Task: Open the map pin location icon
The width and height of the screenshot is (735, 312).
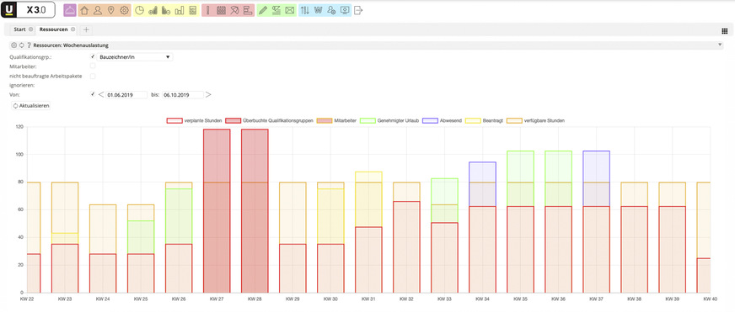Action: click(x=110, y=10)
